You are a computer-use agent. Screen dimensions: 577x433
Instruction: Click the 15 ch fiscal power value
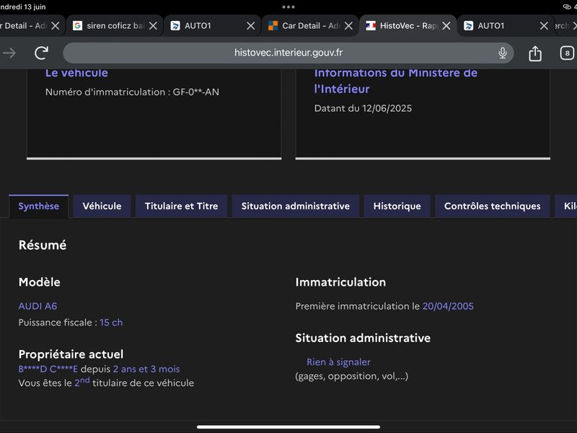111,323
